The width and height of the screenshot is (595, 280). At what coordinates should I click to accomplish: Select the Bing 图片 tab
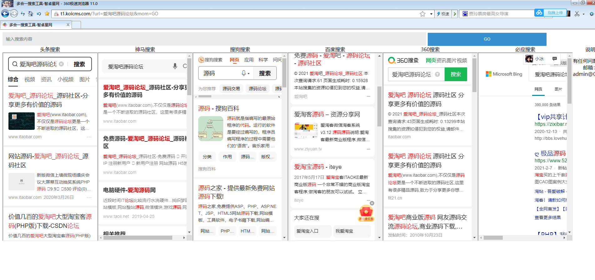[558, 89]
